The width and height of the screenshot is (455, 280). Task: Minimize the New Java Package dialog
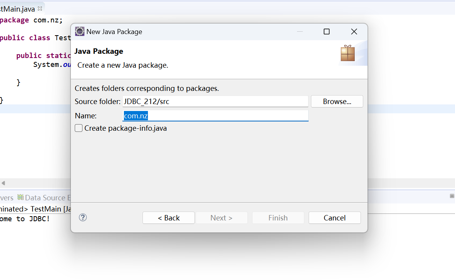pos(300,32)
